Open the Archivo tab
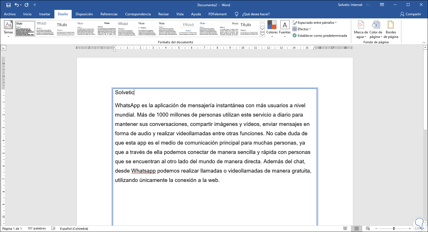 10,14
